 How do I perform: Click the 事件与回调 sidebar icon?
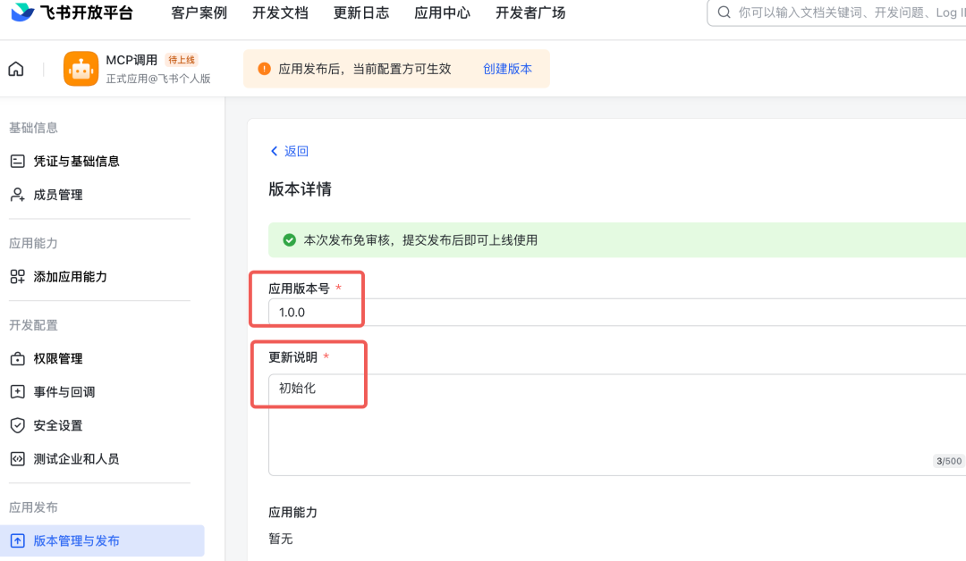click(x=17, y=392)
